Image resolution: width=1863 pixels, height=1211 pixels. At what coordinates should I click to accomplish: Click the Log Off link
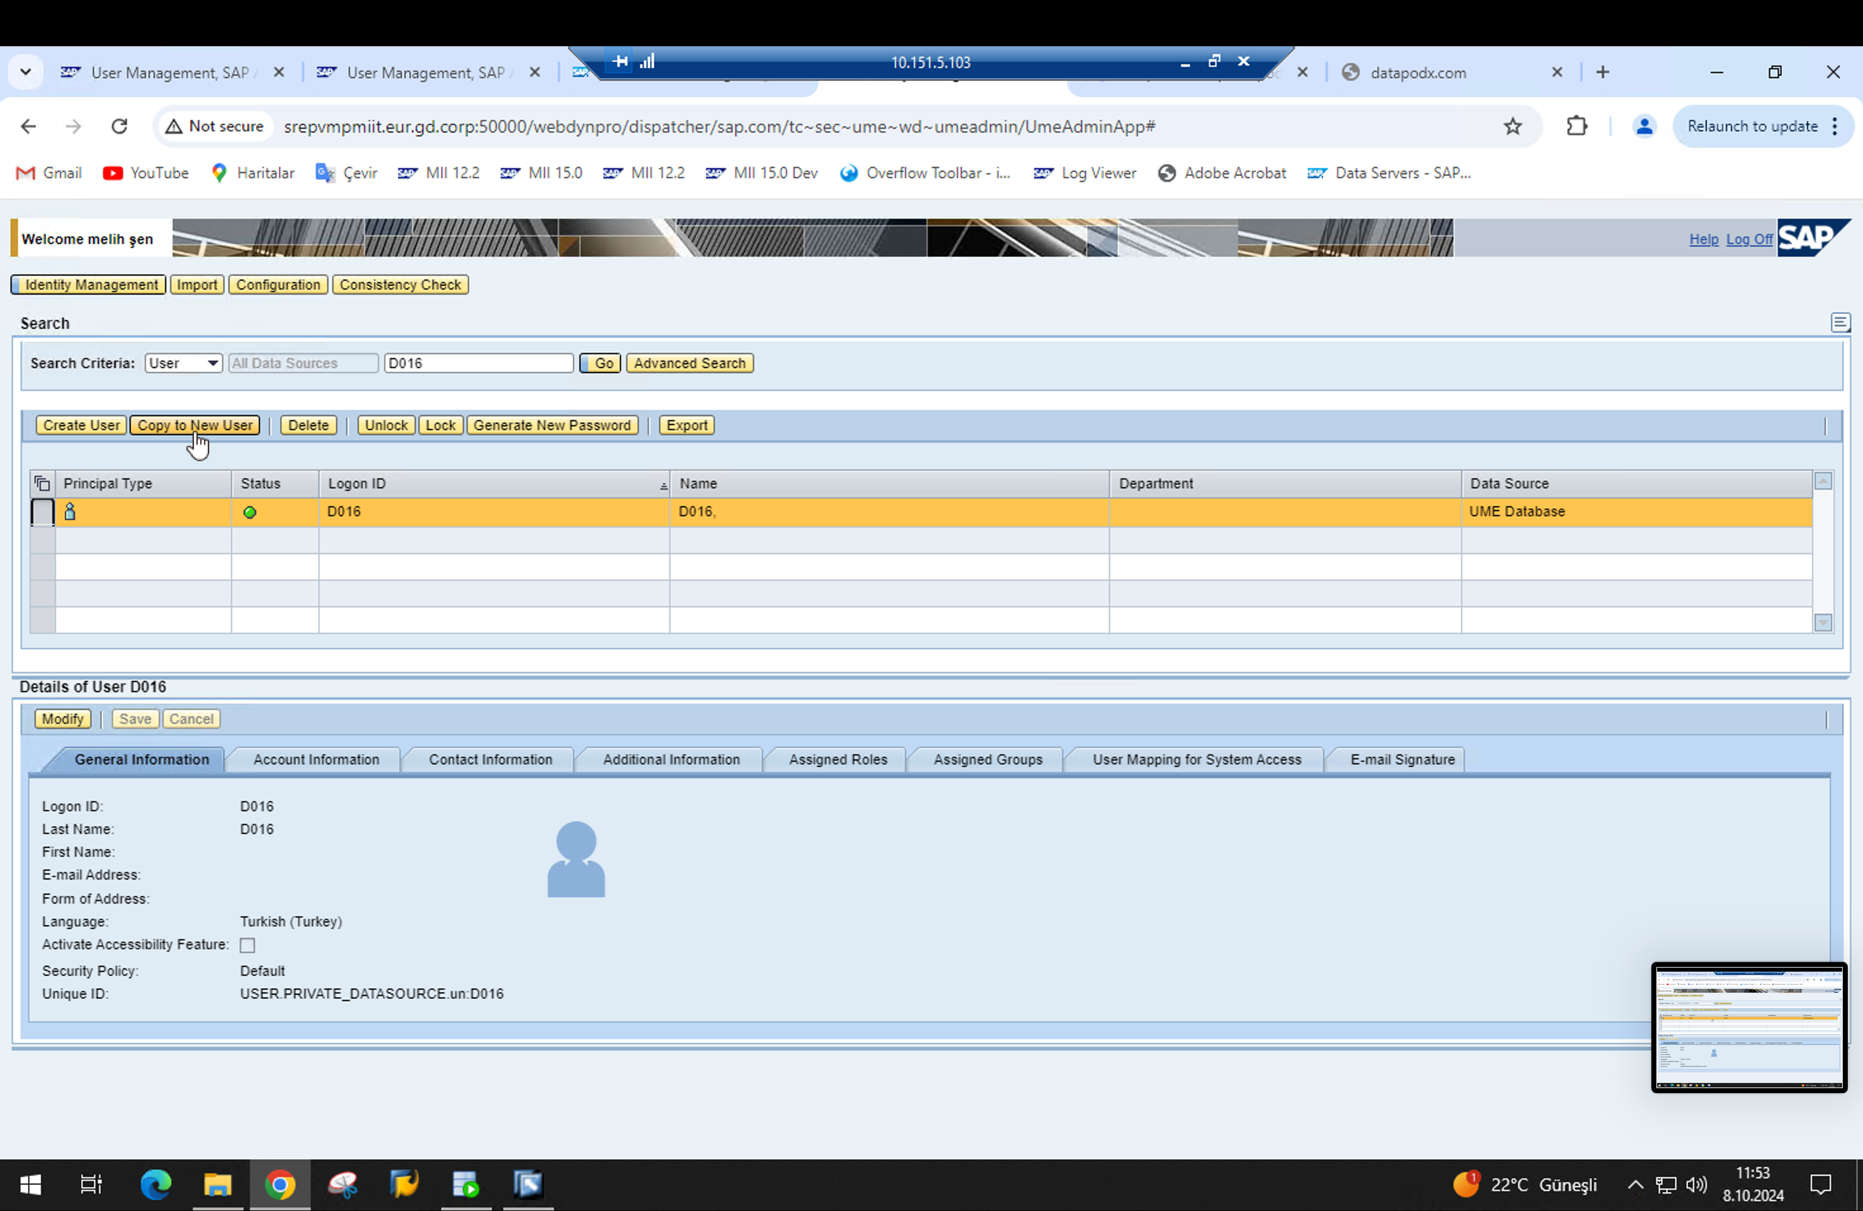pyautogui.click(x=1749, y=239)
